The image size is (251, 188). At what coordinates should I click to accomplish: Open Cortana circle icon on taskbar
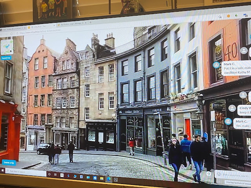point(49,174)
